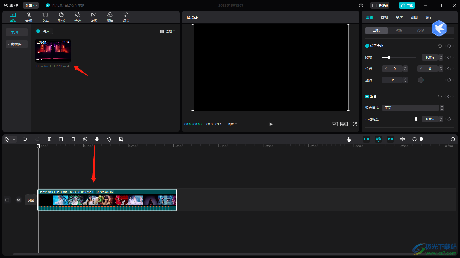460x258 pixels.
Task: Expand the 素材库 library item
Action: [x=17, y=44]
